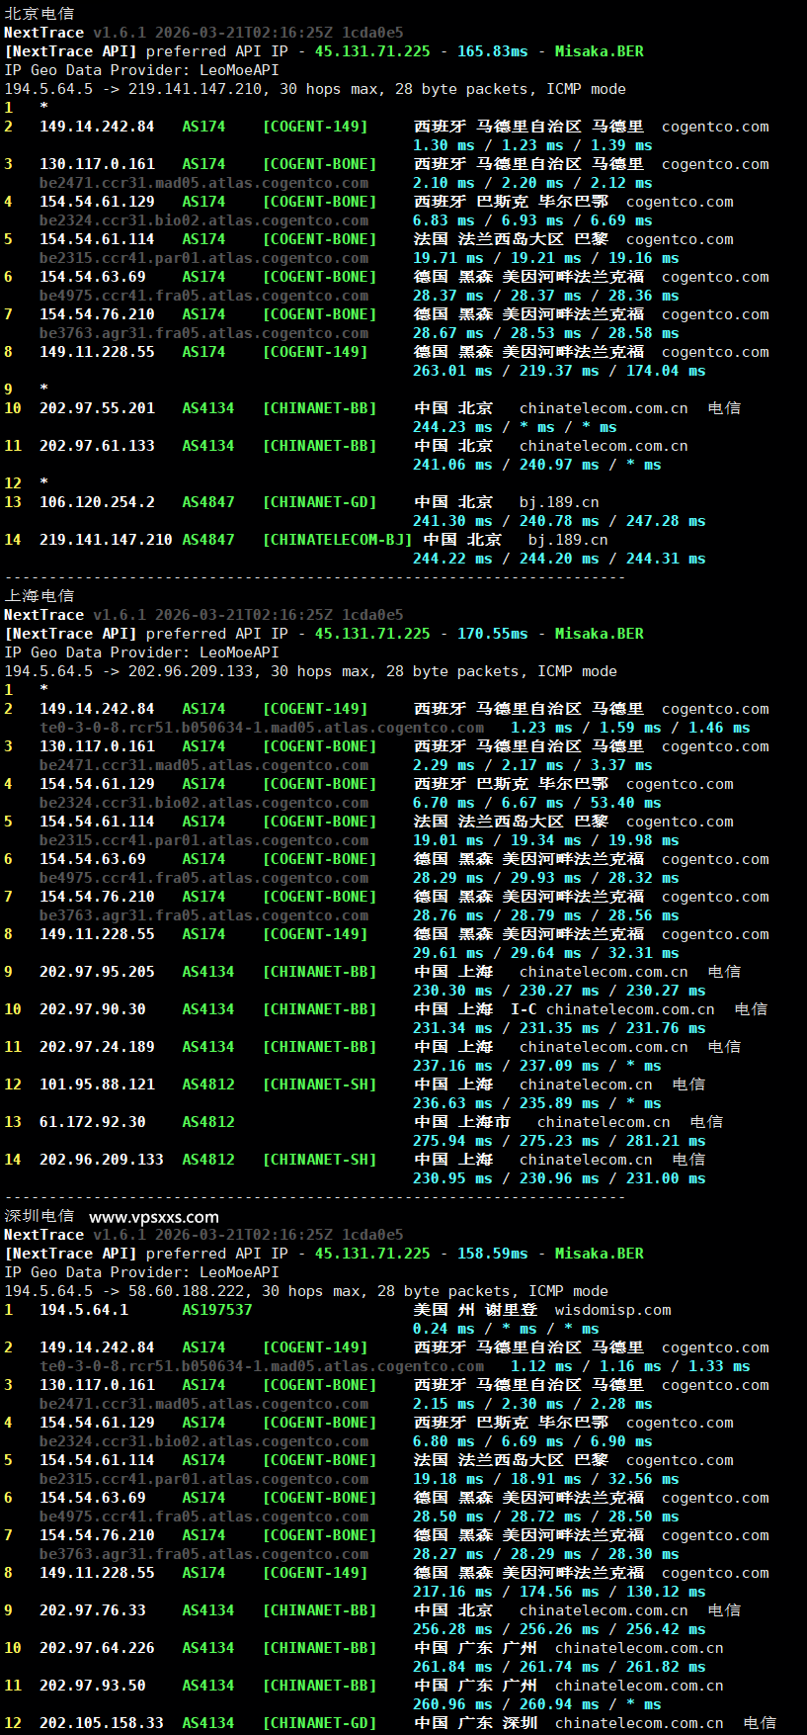Click hop IP 106.120.254.2
The width and height of the screenshot is (807, 1735).
(x=97, y=502)
